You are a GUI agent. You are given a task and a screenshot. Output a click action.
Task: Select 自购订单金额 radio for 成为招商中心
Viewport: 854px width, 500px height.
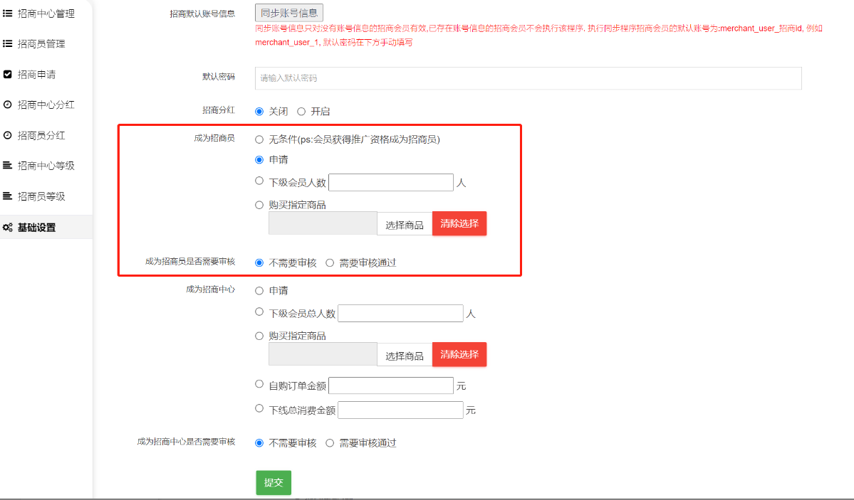click(259, 384)
